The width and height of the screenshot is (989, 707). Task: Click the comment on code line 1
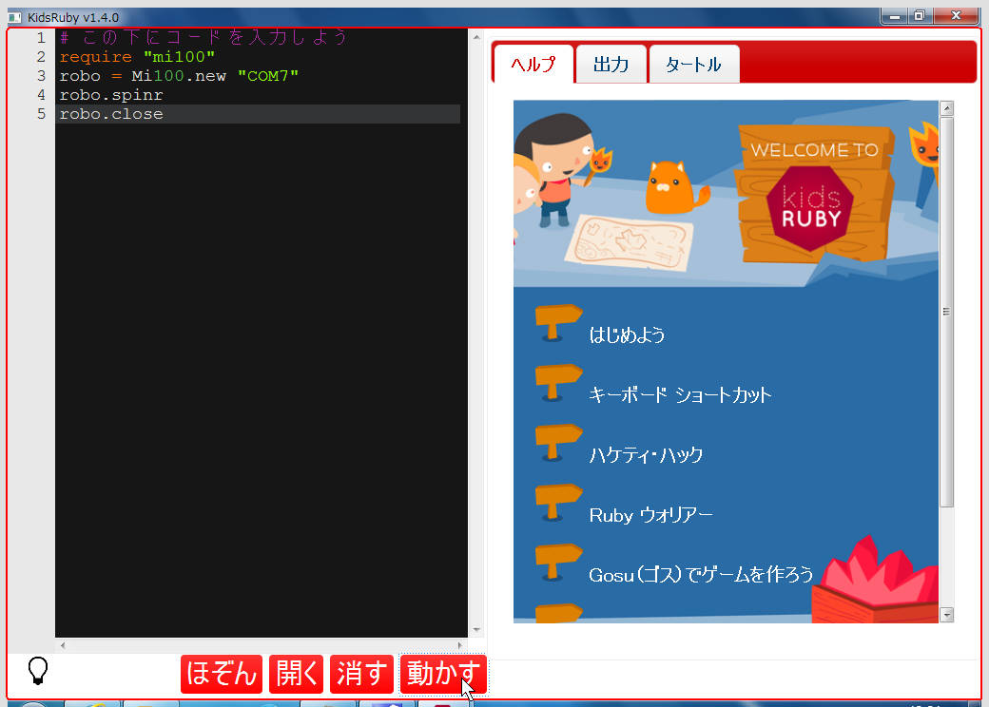click(204, 37)
